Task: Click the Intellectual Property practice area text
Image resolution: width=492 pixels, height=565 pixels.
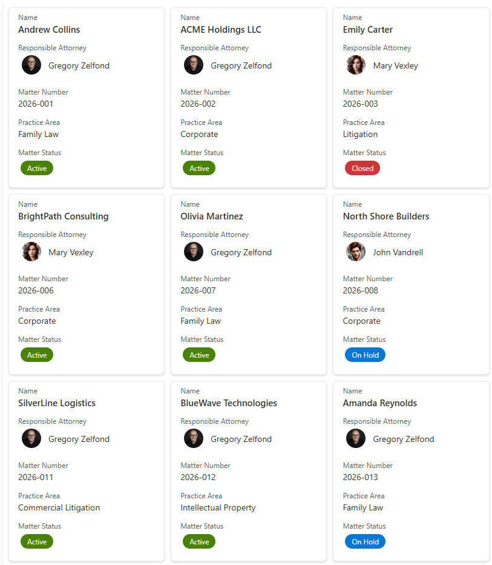Action: (x=218, y=507)
